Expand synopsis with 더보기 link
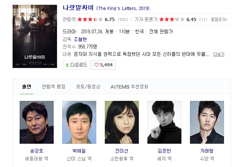Viewport: 244px width, 167px height. point(218,54)
